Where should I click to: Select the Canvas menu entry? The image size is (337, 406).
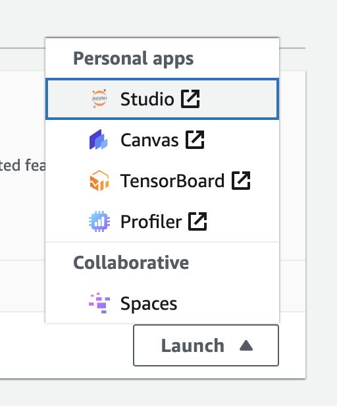[x=162, y=140]
